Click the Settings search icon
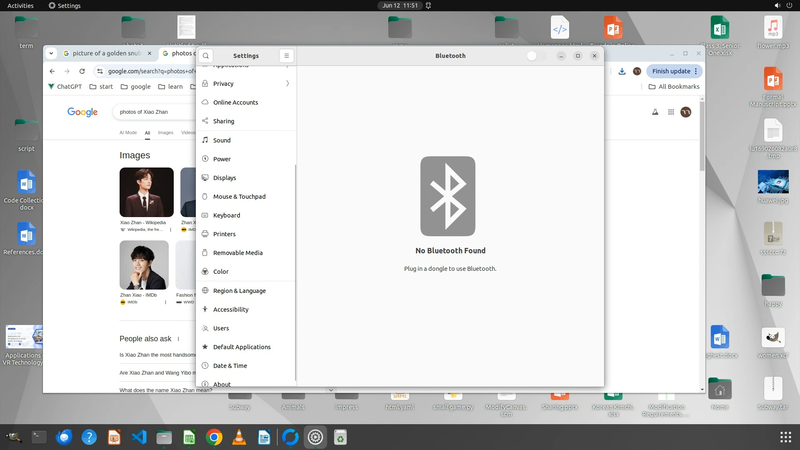This screenshot has height=450, width=800. pyautogui.click(x=206, y=56)
